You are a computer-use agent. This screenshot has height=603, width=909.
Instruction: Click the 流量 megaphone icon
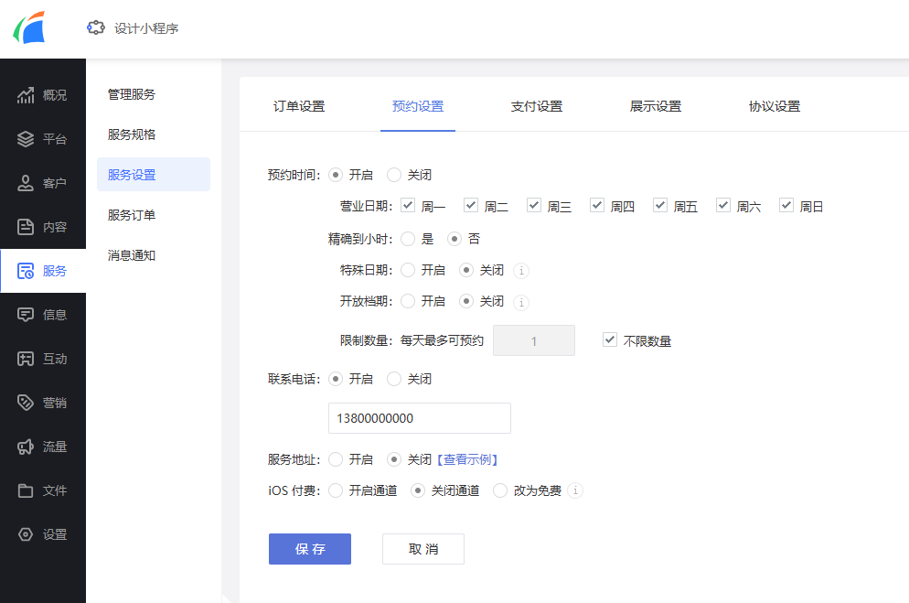(26, 447)
